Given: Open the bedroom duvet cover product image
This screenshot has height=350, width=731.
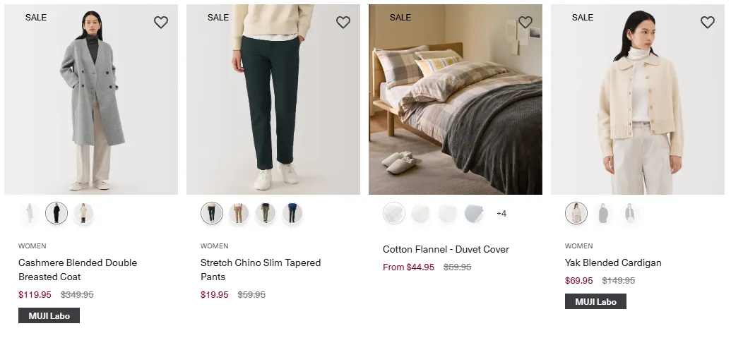Looking at the screenshot, I should (x=456, y=99).
